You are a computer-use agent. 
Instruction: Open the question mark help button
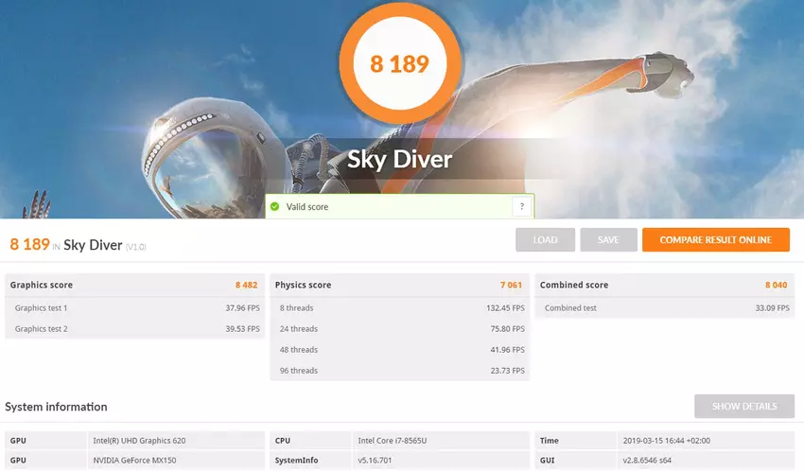[x=521, y=206]
